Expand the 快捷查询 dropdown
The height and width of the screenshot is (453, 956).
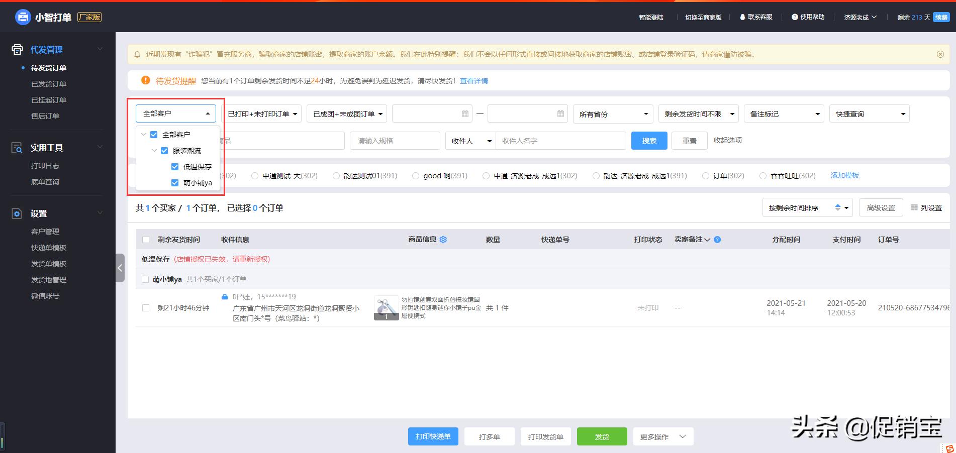pos(869,114)
